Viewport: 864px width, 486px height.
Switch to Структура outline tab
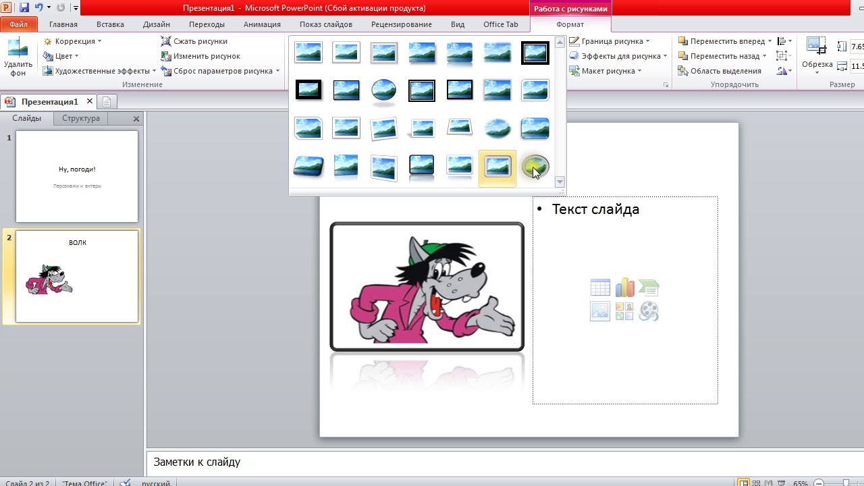point(81,118)
